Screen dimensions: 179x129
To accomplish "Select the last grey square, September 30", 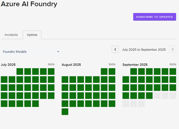I will pos(141,104).
